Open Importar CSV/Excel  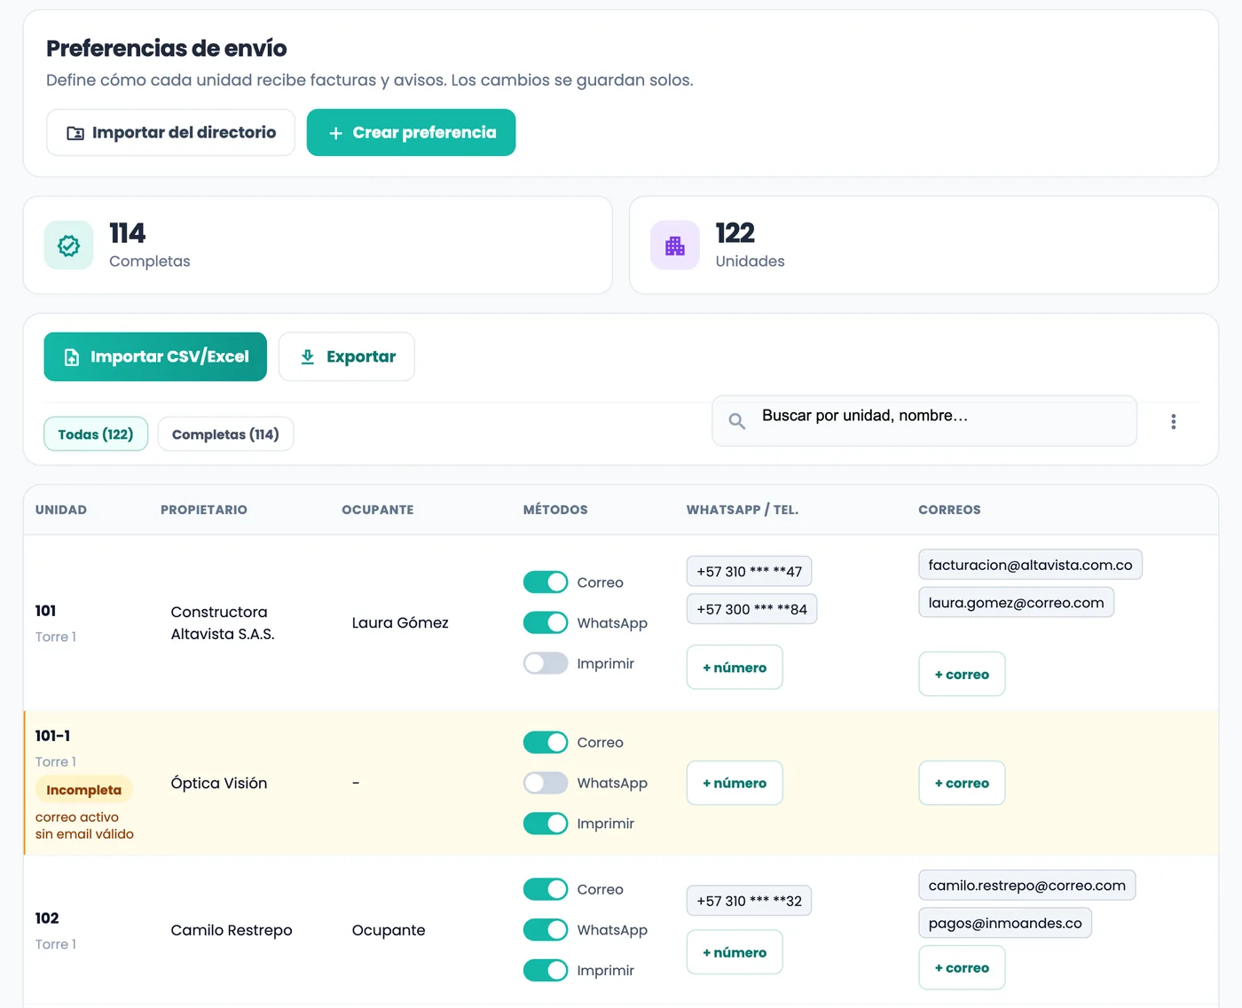(155, 357)
